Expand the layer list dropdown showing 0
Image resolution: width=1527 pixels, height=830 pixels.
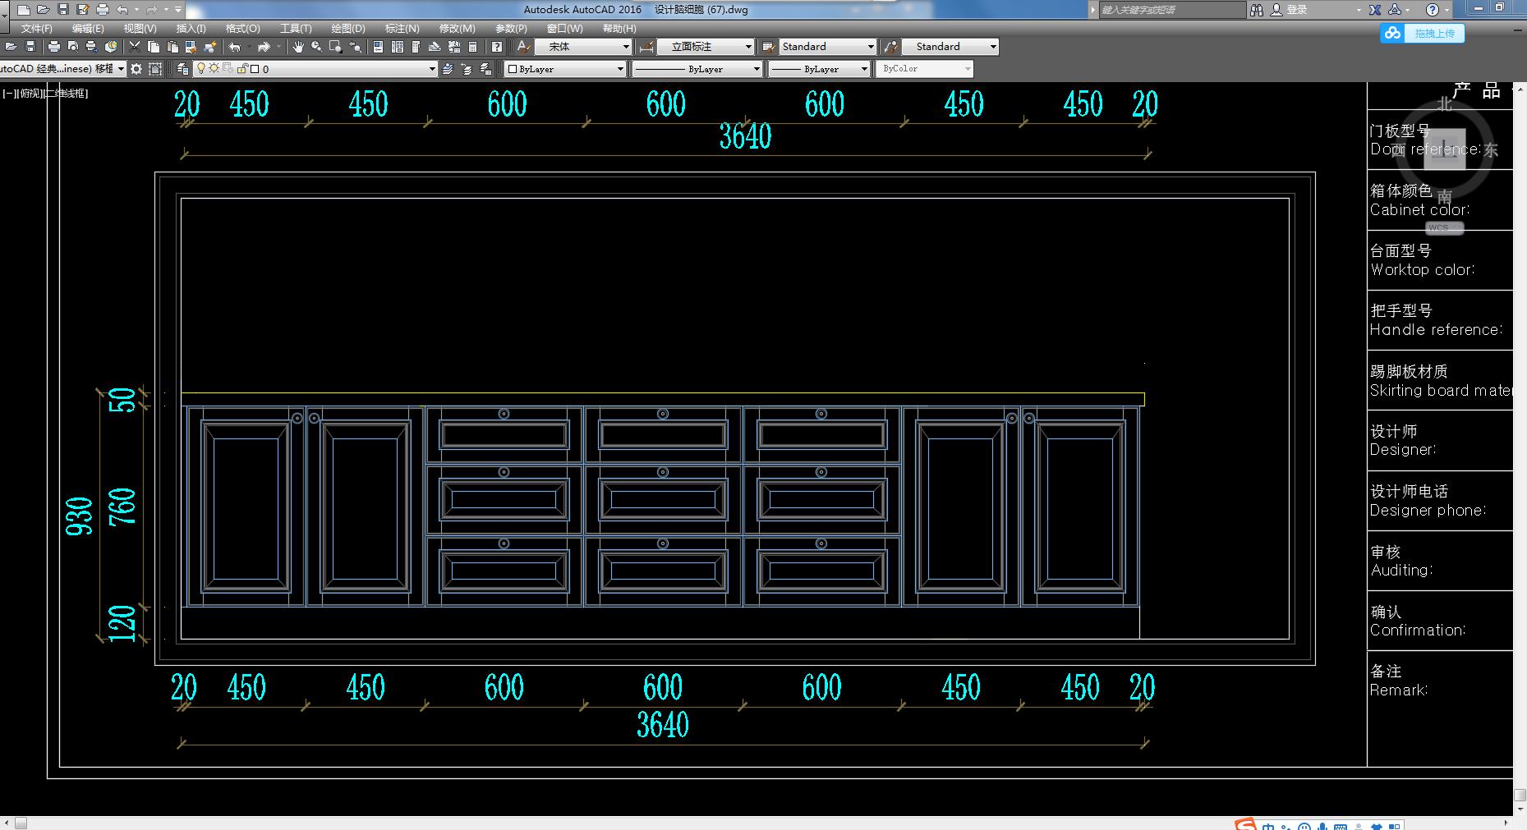[x=315, y=69]
